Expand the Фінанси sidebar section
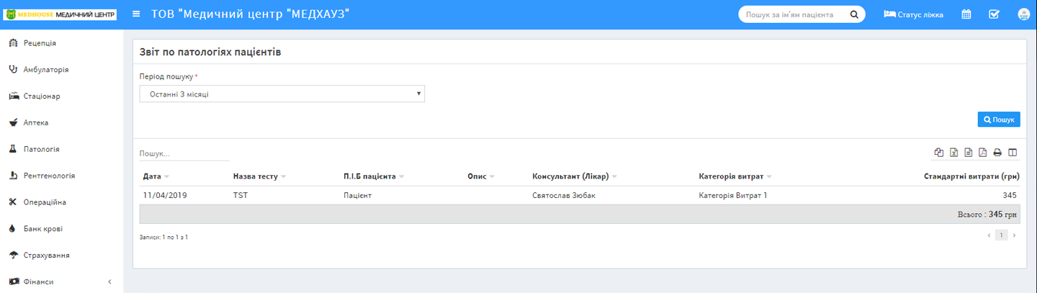 pos(62,281)
